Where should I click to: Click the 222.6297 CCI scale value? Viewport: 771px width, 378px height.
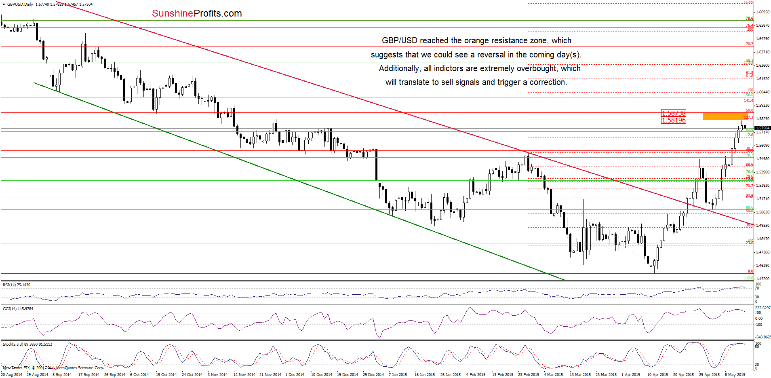coord(763,308)
